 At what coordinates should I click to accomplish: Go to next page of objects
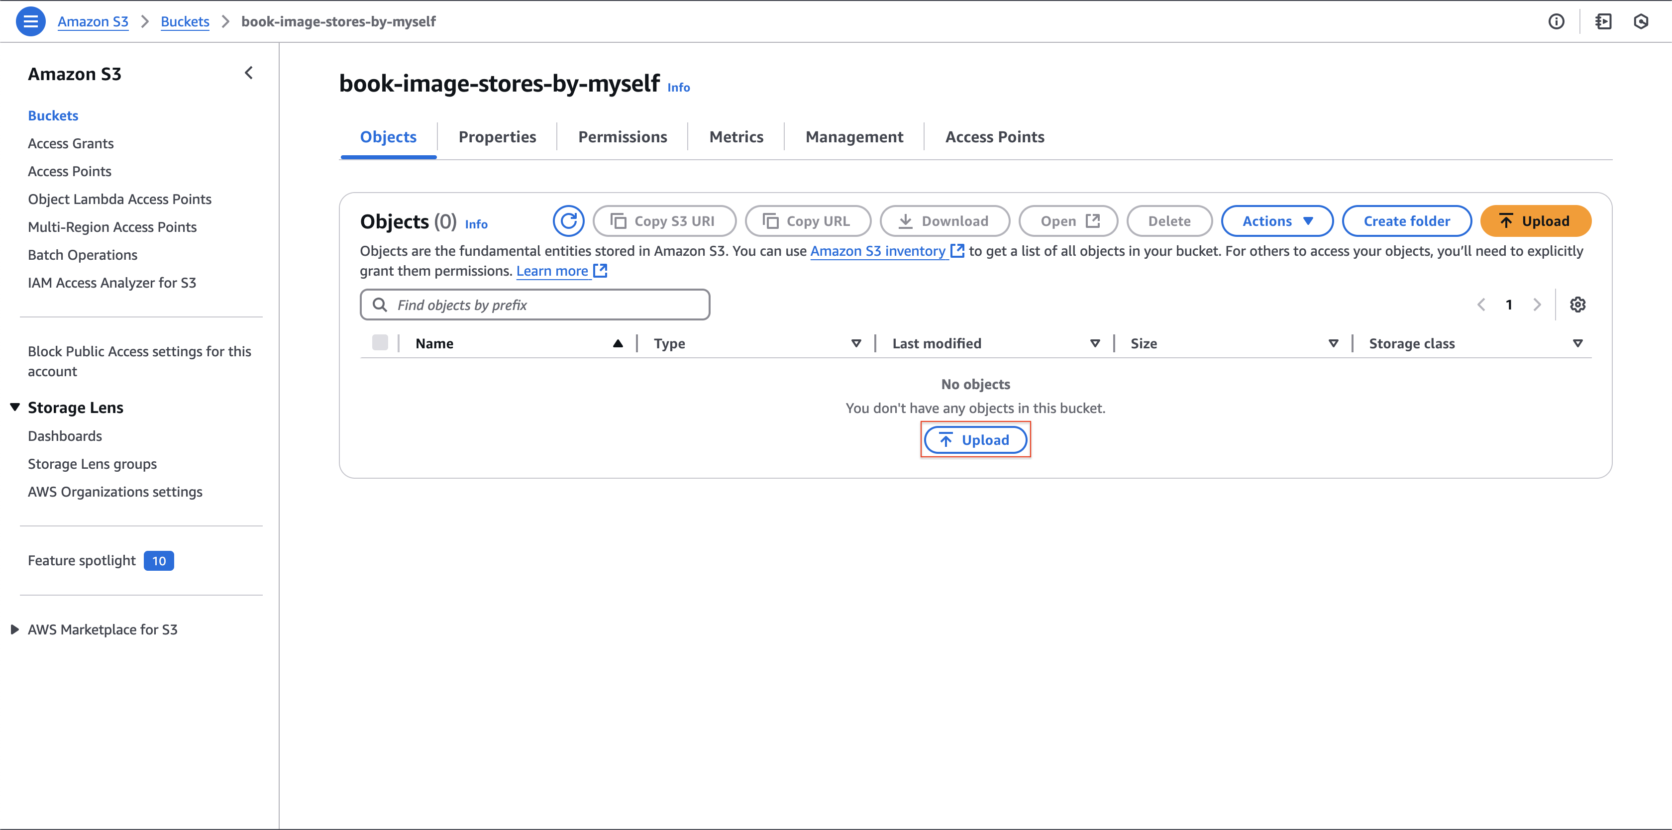[1537, 305]
